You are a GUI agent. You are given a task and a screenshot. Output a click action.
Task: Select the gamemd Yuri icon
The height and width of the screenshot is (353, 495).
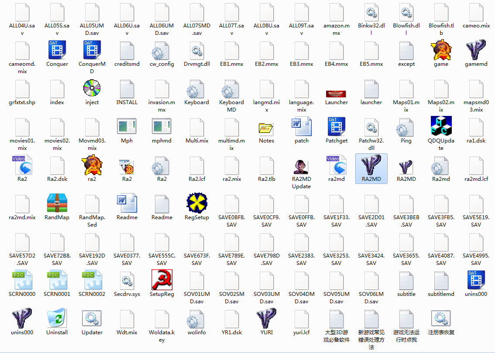point(476,51)
